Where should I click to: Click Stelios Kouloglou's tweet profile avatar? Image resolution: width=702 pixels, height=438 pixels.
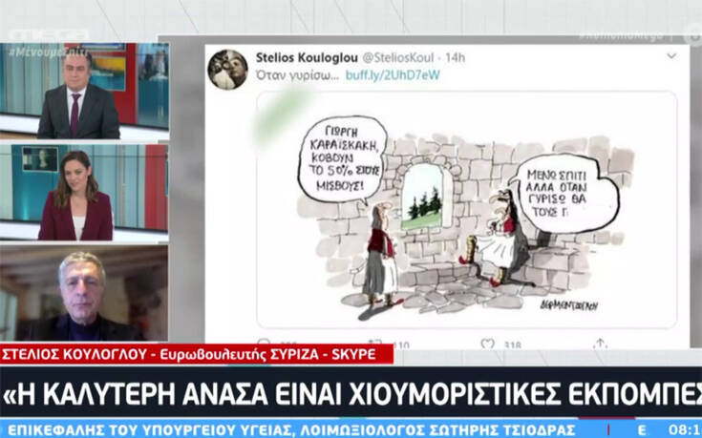pyautogui.click(x=227, y=70)
